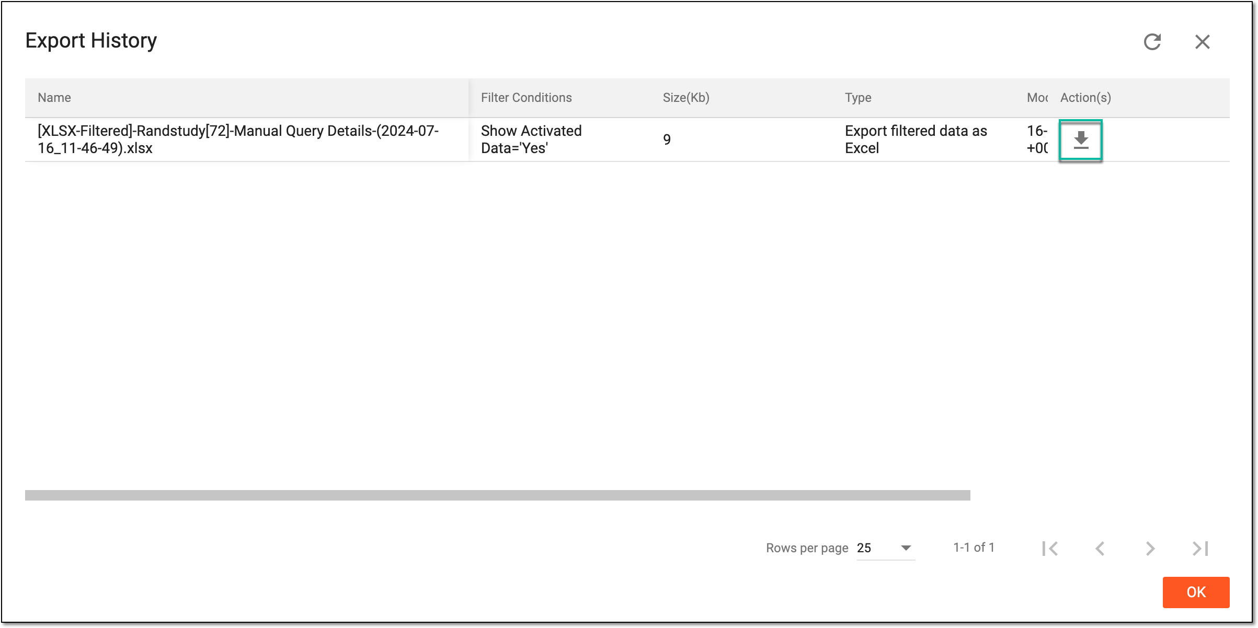
Task: Go to the previous page
Action: (x=1100, y=548)
